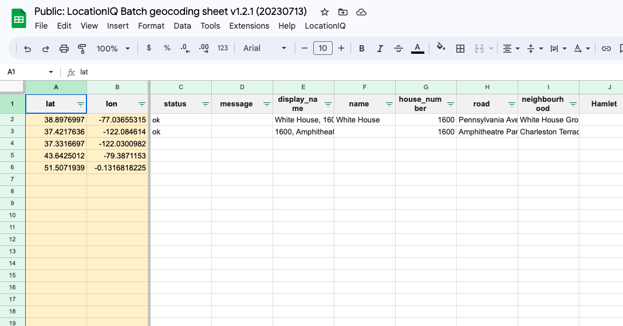Insert a link
Viewport: 623px width, 326px height.
(606, 49)
